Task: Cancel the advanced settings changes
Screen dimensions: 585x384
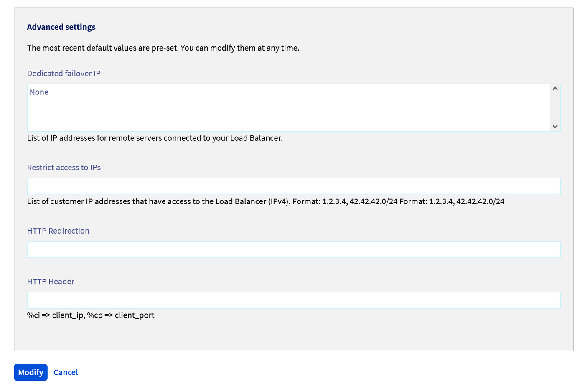Action: tap(66, 372)
